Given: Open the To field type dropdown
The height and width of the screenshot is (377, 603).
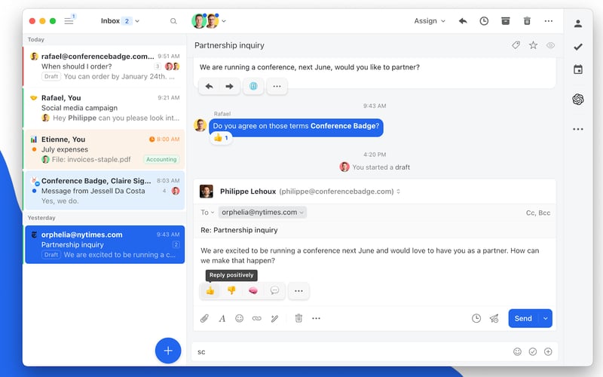Looking at the screenshot, I should pyautogui.click(x=207, y=213).
